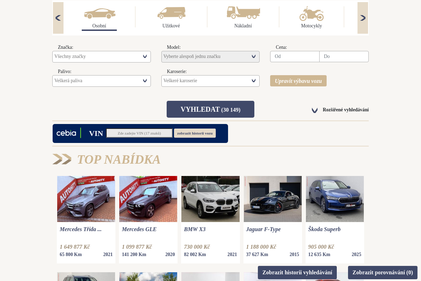Image resolution: width=421 pixels, height=281 pixels.
Task: Select the Osobní passenger car icon
Action: (100, 13)
